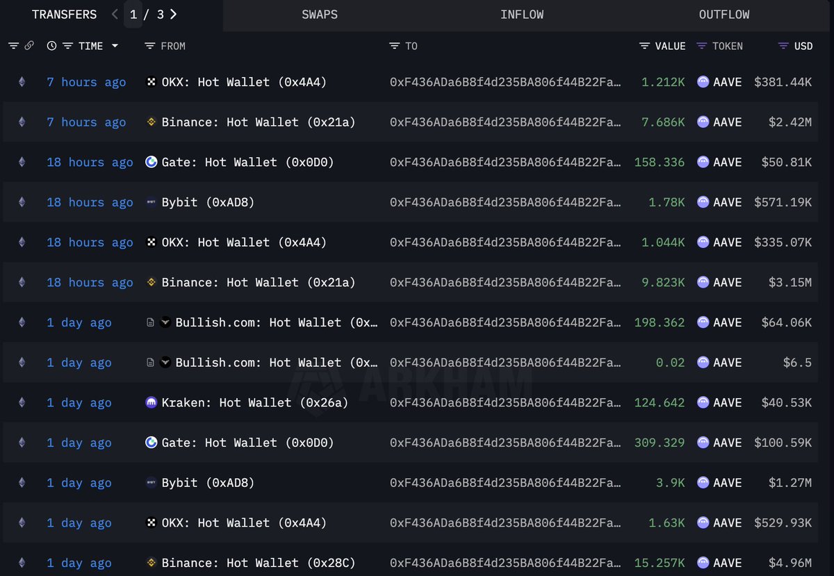Click the USD amount $1.27M
The image size is (834, 576).
[x=790, y=483]
